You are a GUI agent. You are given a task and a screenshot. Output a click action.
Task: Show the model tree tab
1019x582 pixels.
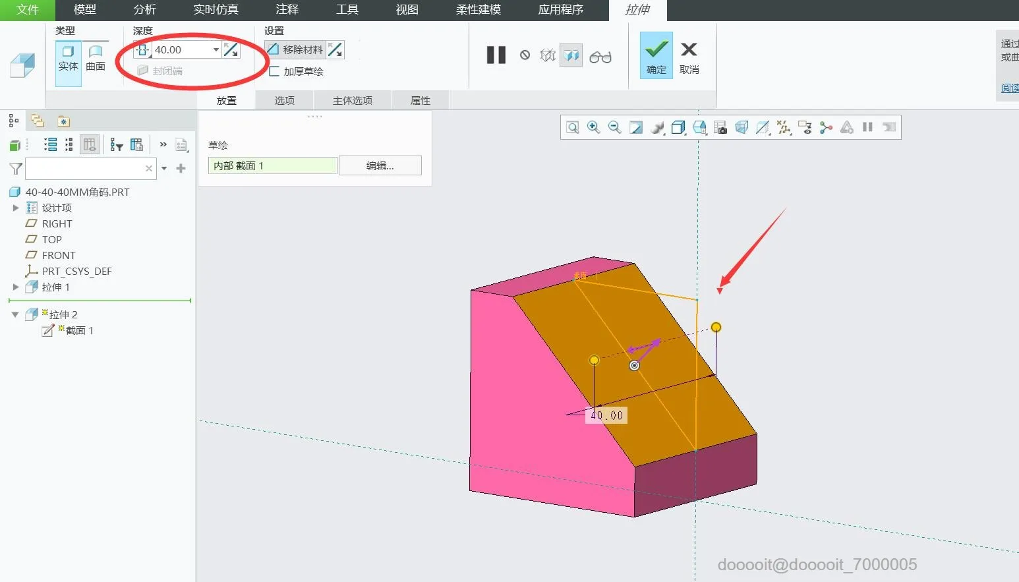[13, 121]
